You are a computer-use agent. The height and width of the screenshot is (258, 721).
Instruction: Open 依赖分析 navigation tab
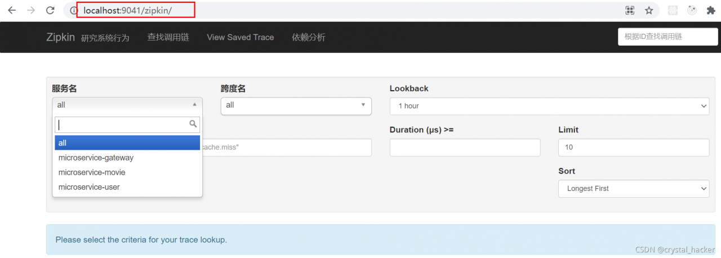[309, 37]
